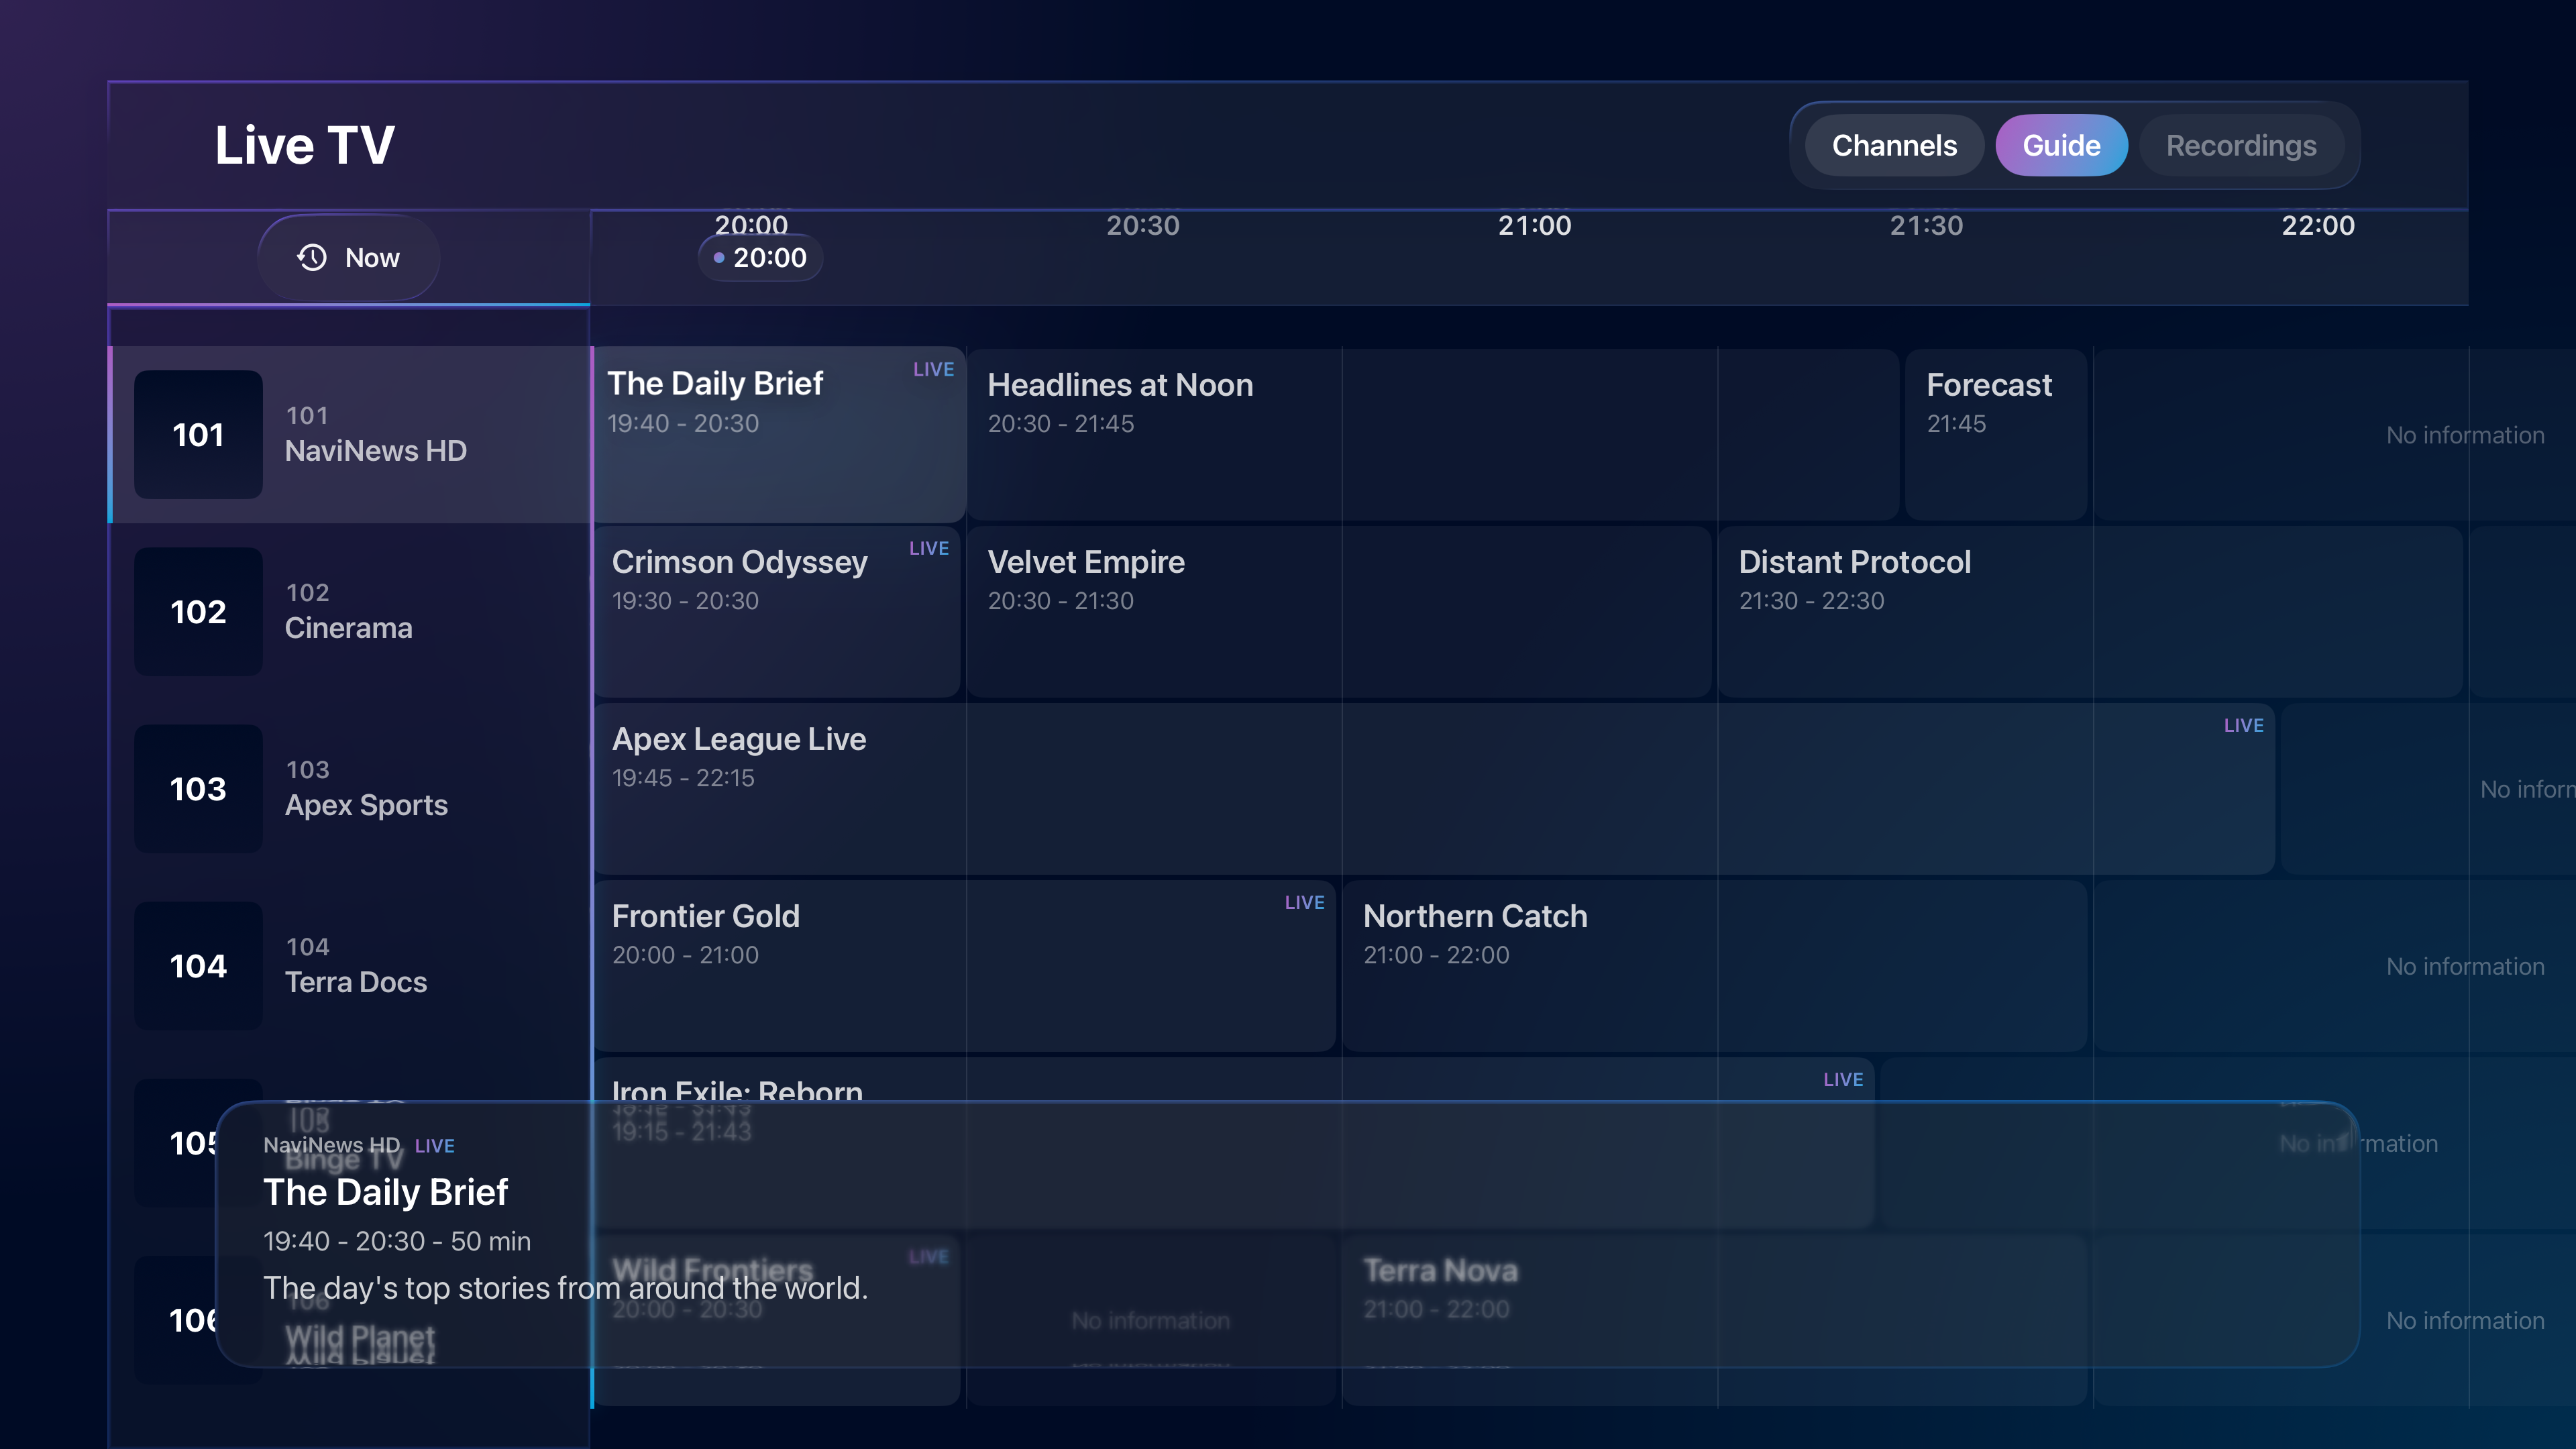Screen dimensions: 2576x1449
Task: Click the 106 channel number badge
Action: [x=175, y=1320]
